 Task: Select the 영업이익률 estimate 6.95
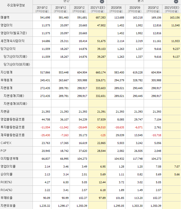(x=103, y=167)
